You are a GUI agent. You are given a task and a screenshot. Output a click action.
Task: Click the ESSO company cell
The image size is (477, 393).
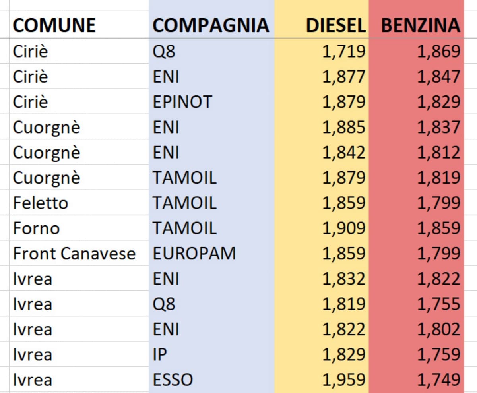pyautogui.click(x=173, y=380)
